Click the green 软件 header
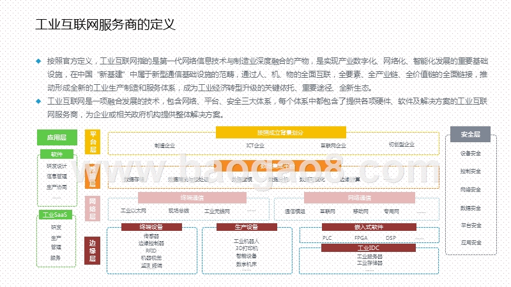Image resolution: width=511 pixels, height=287 pixels. point(57,154)
